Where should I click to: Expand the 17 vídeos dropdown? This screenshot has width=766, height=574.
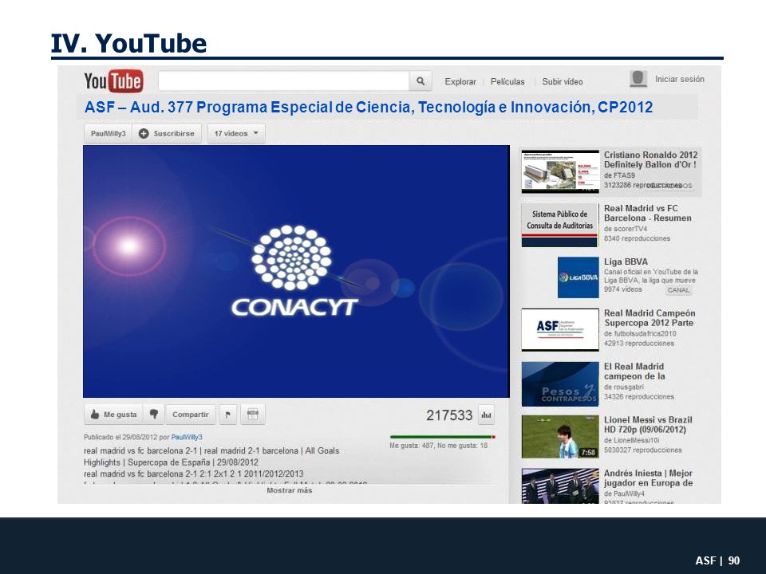(236, 133)
